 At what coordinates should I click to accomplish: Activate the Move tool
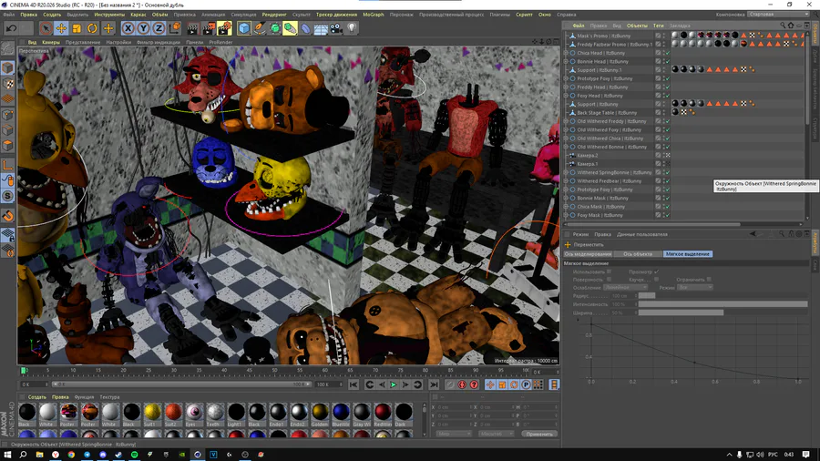pyautogui.click(x=61, y=28)
